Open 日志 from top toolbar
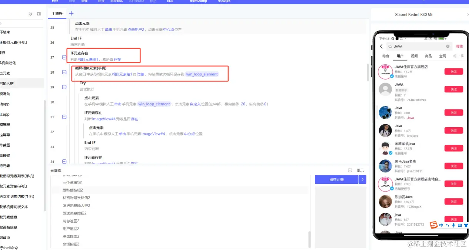The image size is (469, 250). (x=170, y=1)
